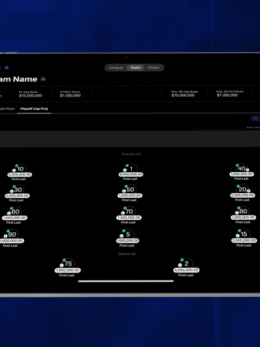
Task: Click the FV Cap Room $10,000,000 value
Action: click(30, 95)
